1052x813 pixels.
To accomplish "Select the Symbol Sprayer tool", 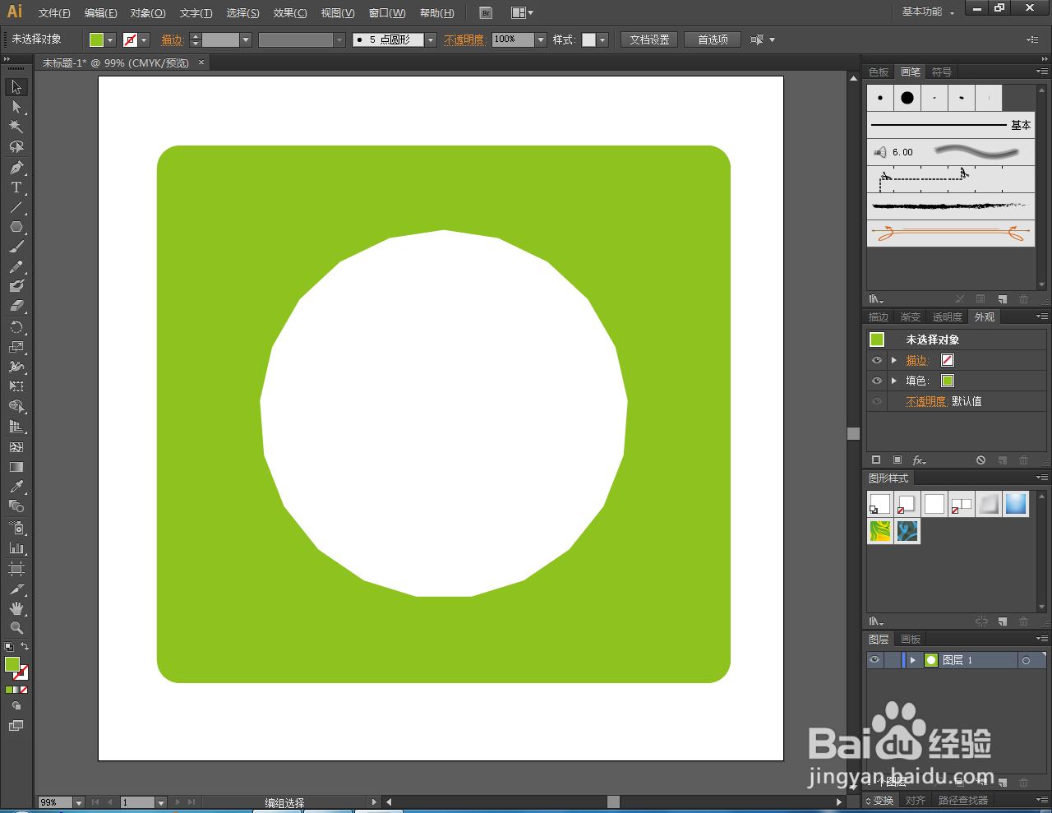I will (16, 528).
